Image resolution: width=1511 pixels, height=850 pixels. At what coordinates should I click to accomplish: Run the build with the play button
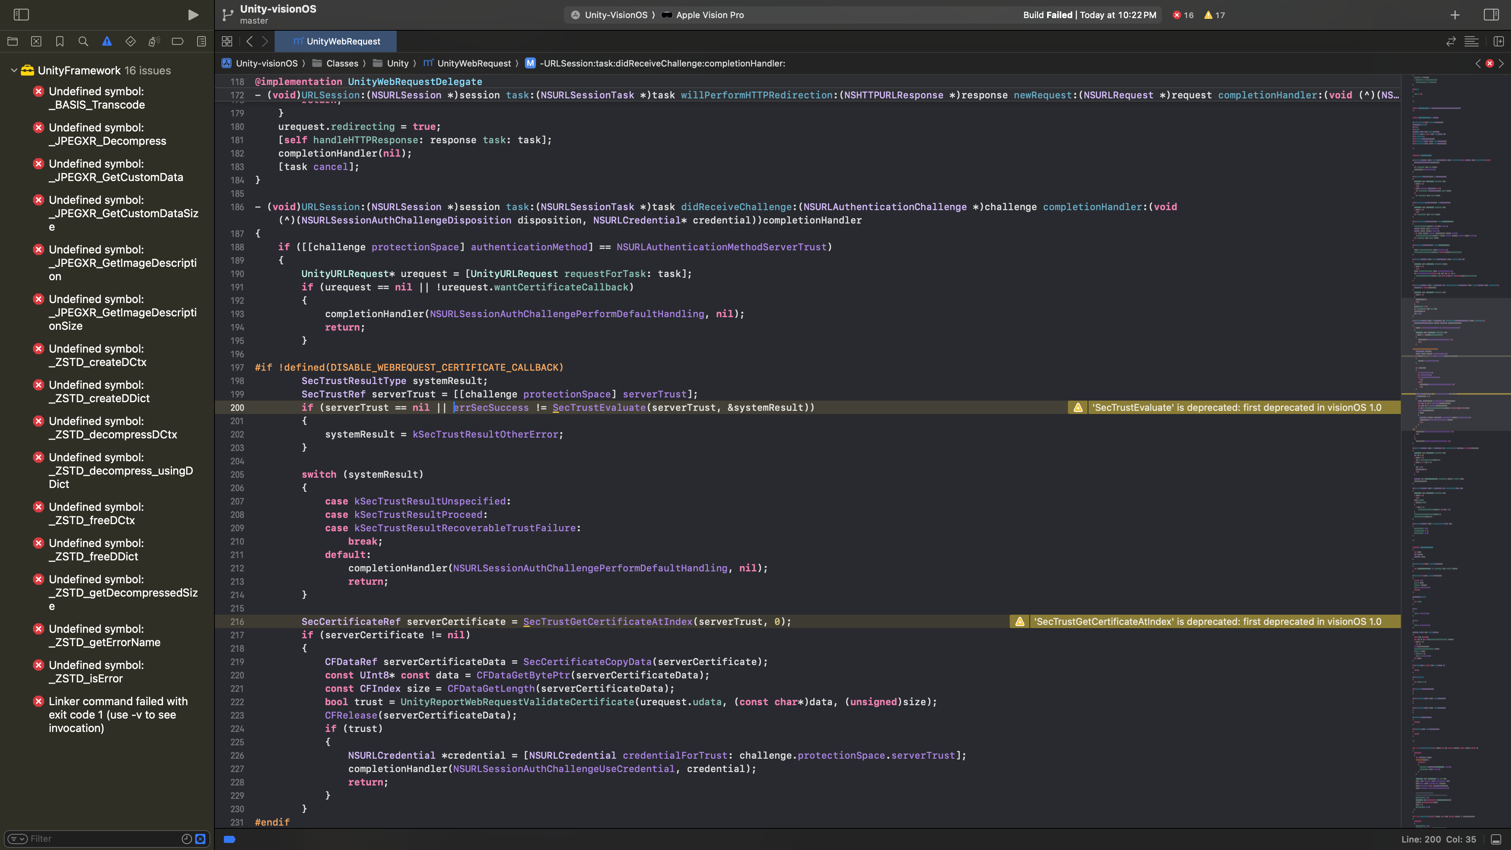coord(193,15)
